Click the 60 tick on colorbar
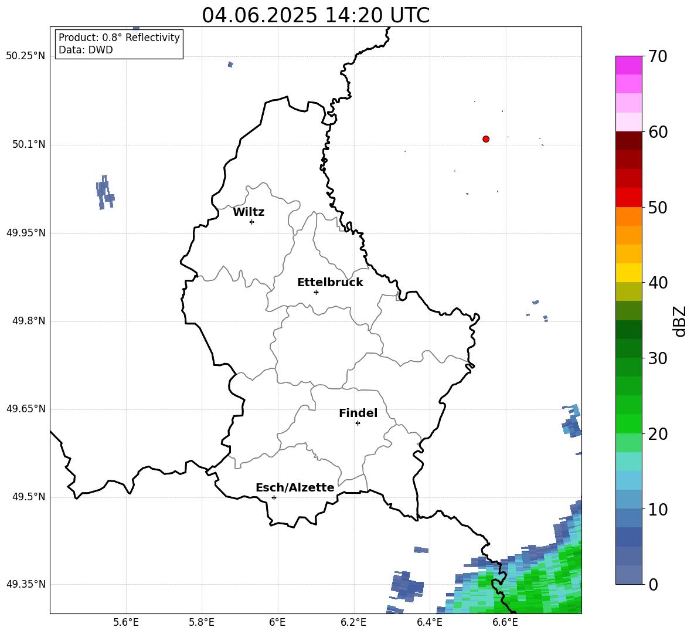The image size is (694, 634). click(x=658, y=132)
